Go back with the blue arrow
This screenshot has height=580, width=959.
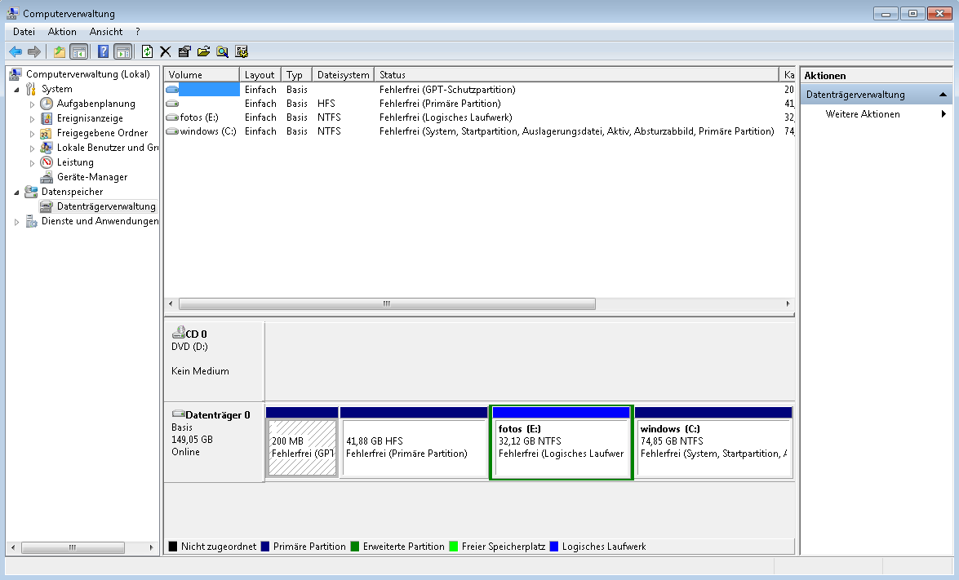[16, 52]
